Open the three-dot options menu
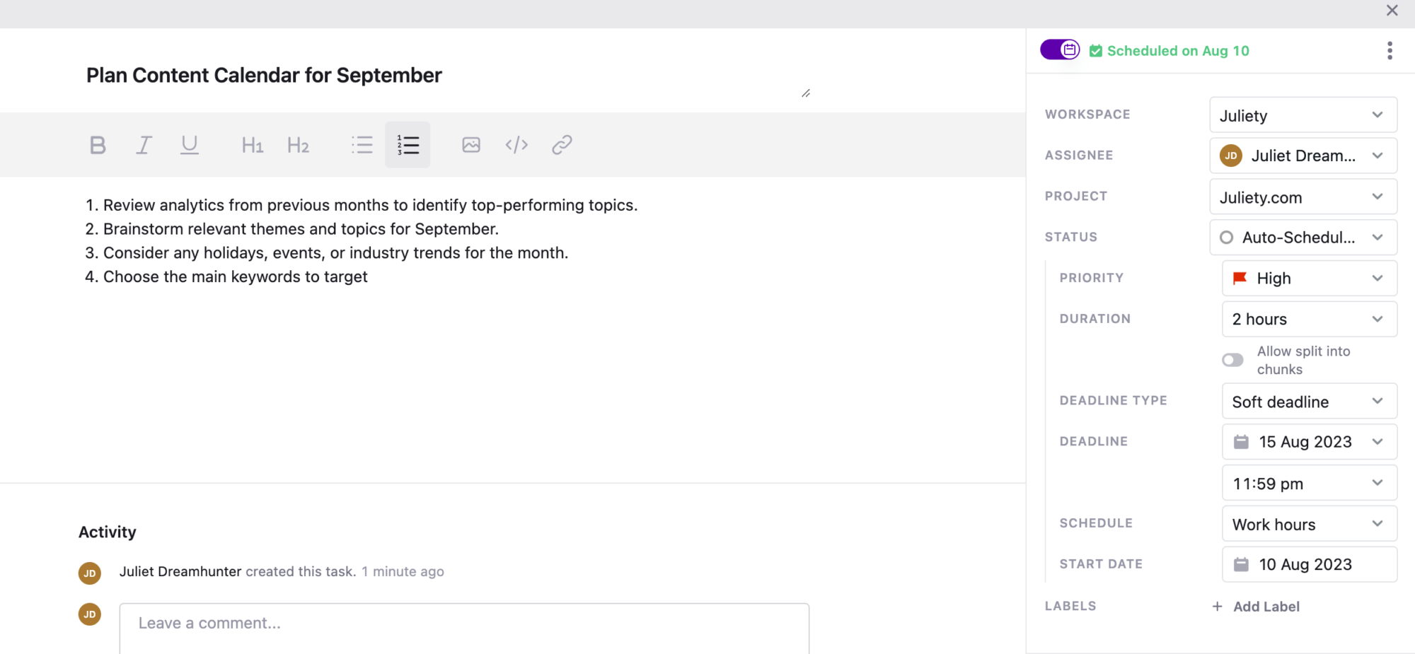 (1390, 50)
